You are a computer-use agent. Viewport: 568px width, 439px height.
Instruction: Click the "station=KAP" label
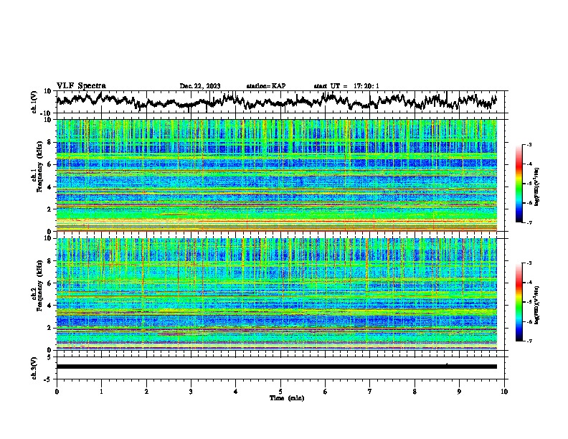(266, 86)
